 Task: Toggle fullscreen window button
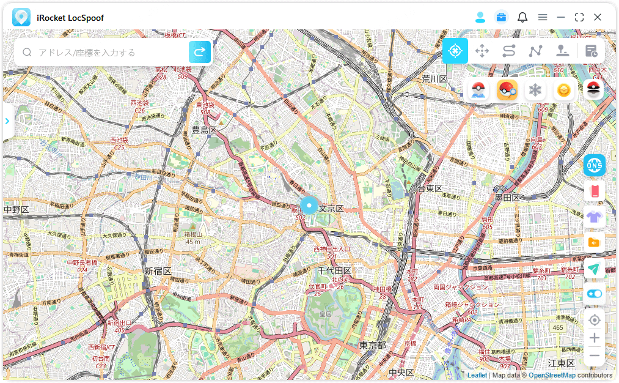(579, 17)
